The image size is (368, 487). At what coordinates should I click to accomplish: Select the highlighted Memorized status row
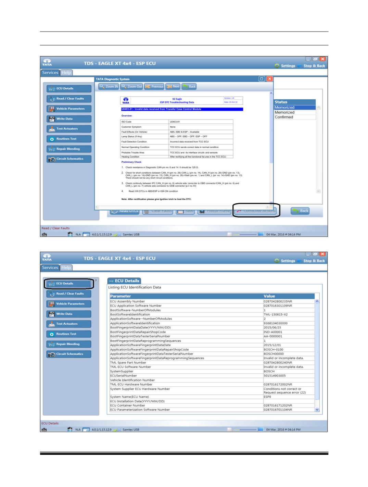[x=295, y=108]
